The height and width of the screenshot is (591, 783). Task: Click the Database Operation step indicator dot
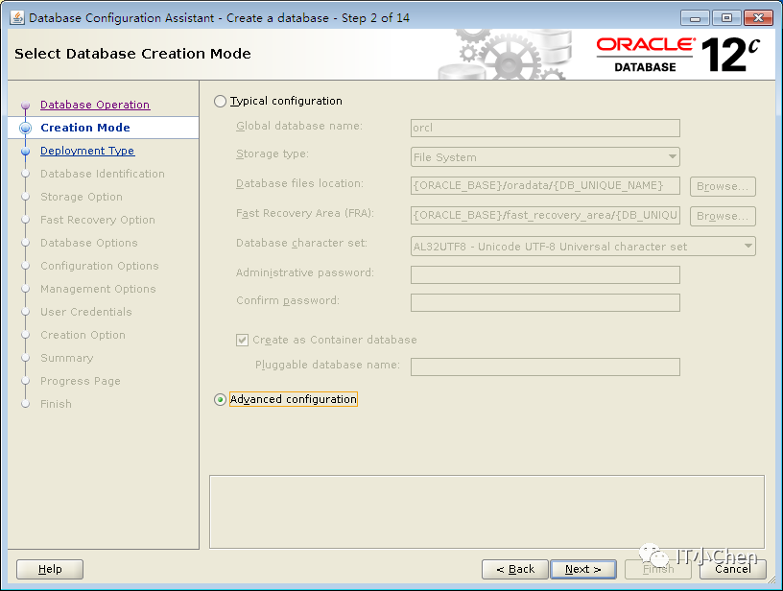pos(26,106)
